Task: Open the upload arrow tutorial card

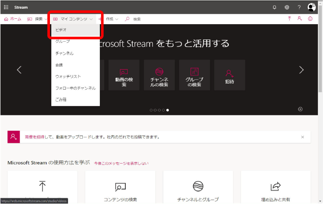Action: point(42,187)
